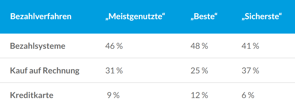
Task: Select the Kauf auf Rechnung row label
Action: click(45, 71)
